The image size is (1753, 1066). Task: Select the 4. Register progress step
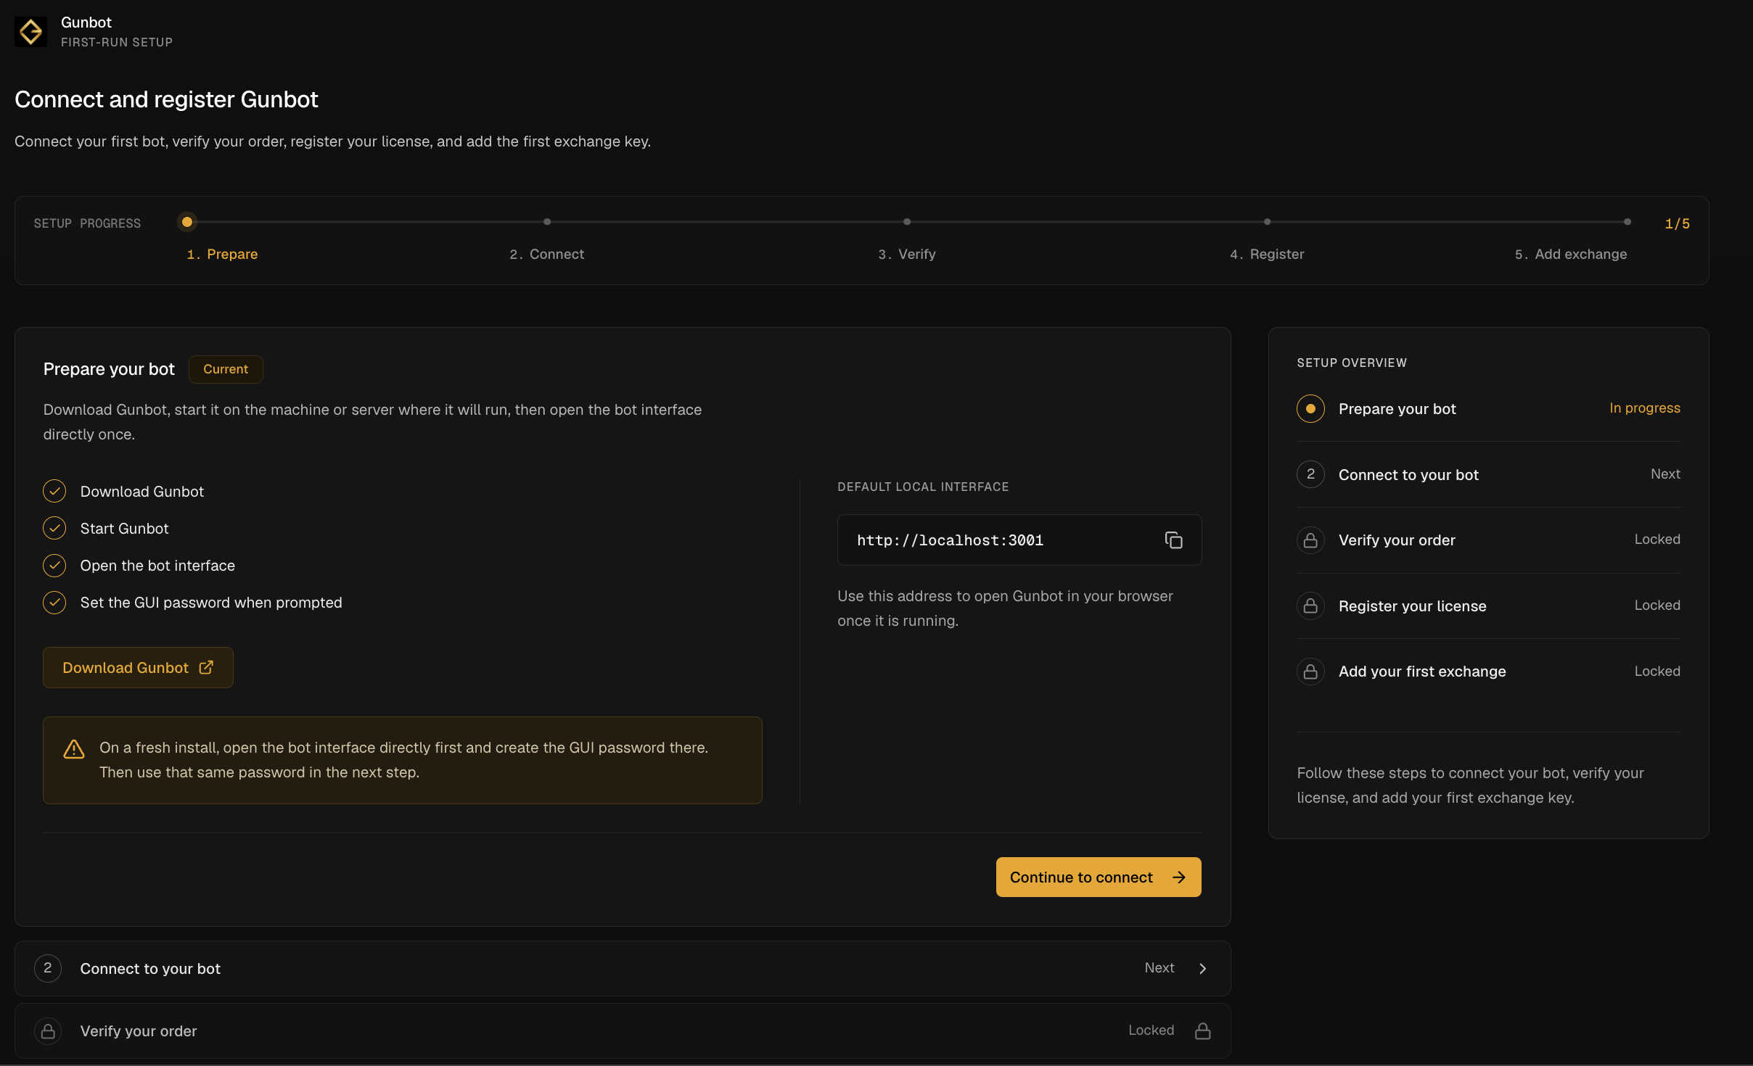point(1267,255)
